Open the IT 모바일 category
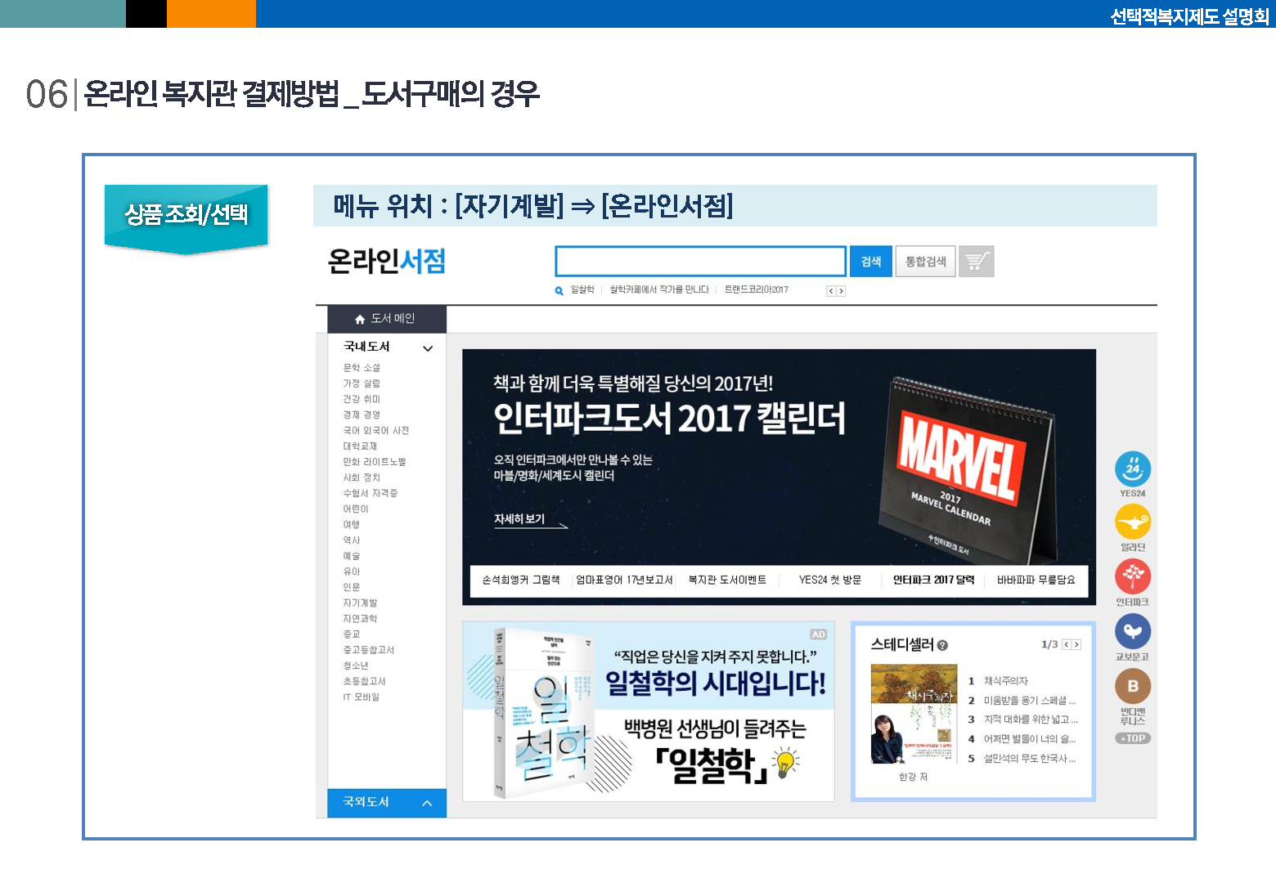The height and width of the screenshot is (883, 1276). pos(362,697)
